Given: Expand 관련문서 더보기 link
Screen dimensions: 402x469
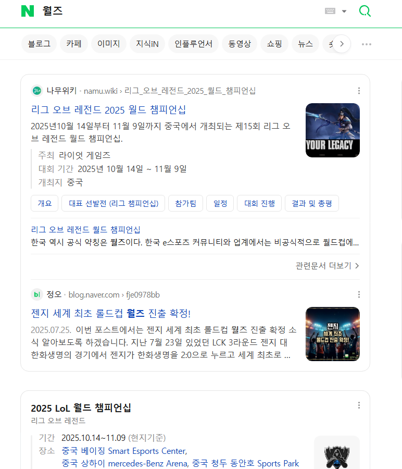Looking at the screenshot, I should click(328, 266).
